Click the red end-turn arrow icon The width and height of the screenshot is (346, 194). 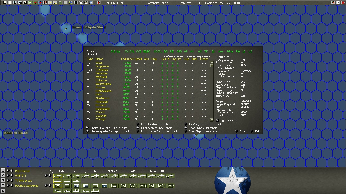[99, 3]
